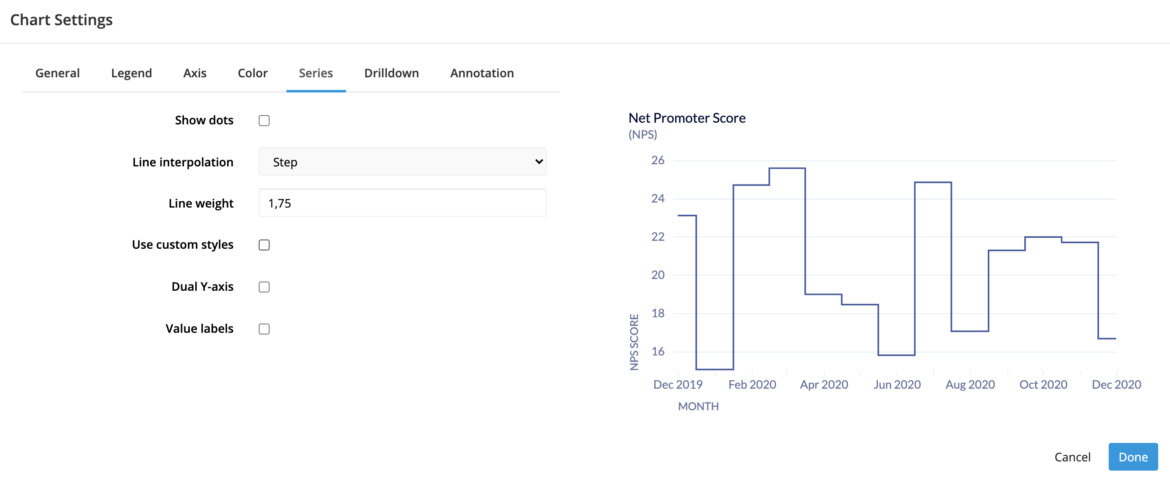
Task: Click the 24 y-axis tick value
Action: 658,199
